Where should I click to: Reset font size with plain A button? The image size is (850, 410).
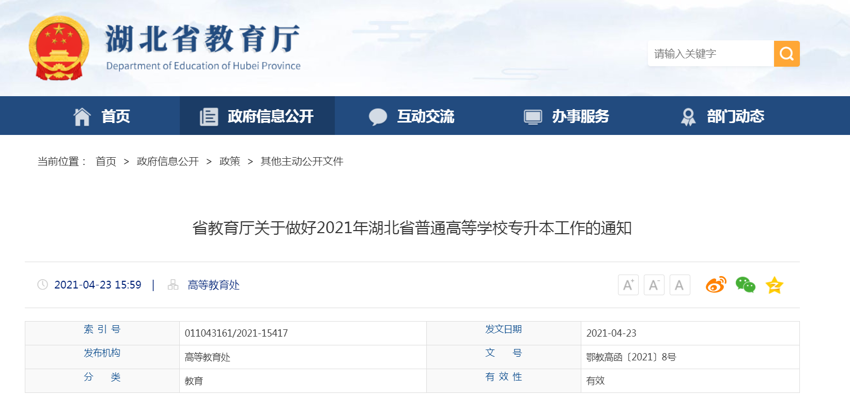(x=680, y=285)
